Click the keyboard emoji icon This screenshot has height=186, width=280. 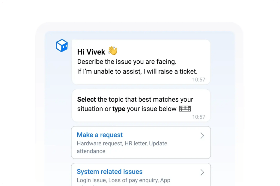(x=185, y=109)
